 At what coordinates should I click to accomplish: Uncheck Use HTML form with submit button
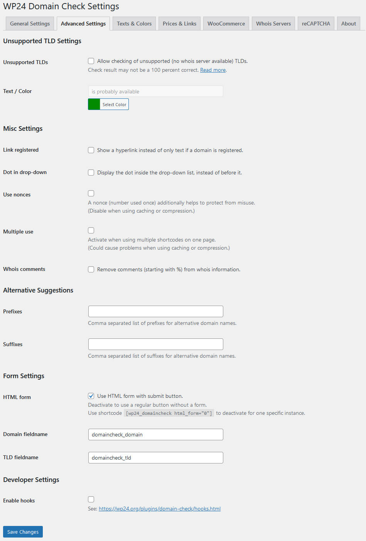(x=91, y=396)
